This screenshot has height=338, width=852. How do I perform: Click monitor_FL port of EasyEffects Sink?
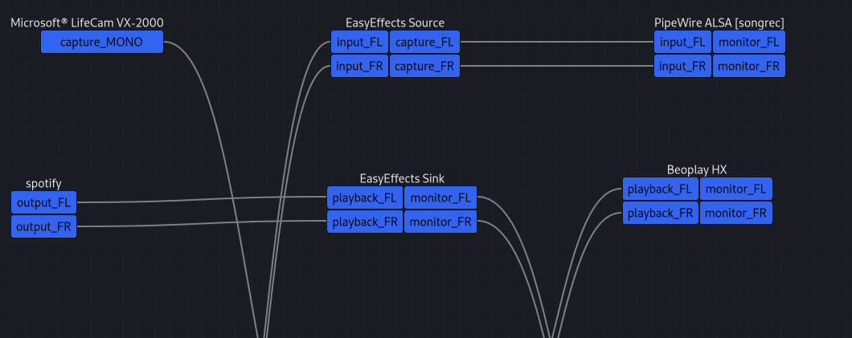[x=440, y=198]
